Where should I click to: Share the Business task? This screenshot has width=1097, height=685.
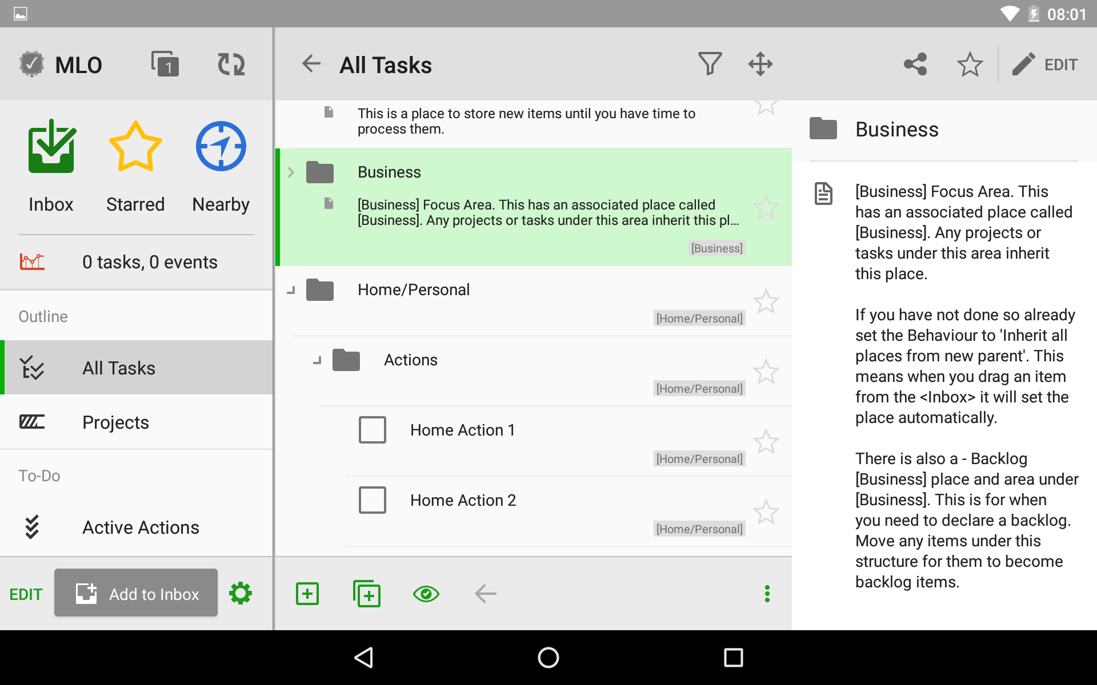[x=915, y=64]
